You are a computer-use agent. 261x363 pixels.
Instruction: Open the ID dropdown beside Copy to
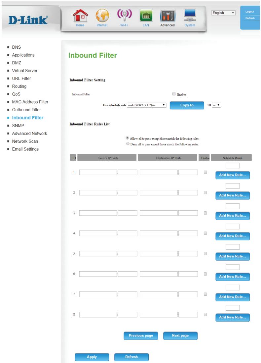[x=216, y=105]
